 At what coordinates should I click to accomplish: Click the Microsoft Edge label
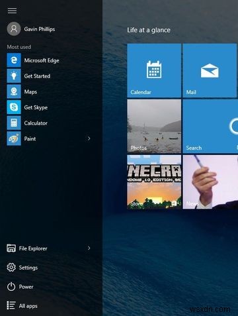42,60
